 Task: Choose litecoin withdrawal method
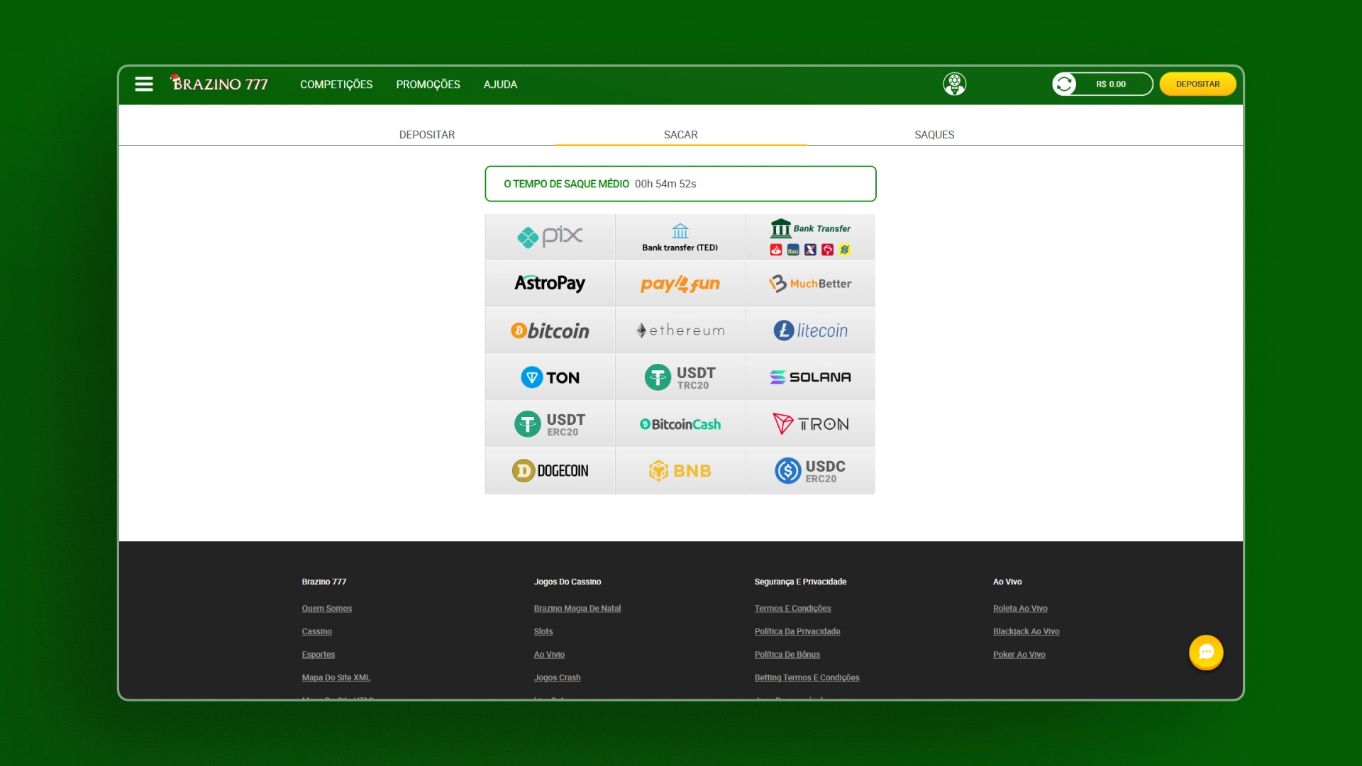[810, 331]
